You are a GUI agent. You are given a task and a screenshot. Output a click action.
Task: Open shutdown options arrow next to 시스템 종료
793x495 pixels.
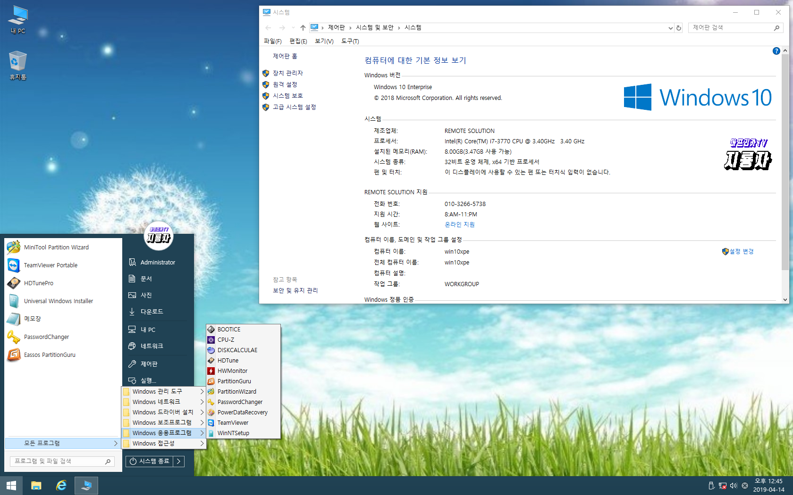coord(178,461)
